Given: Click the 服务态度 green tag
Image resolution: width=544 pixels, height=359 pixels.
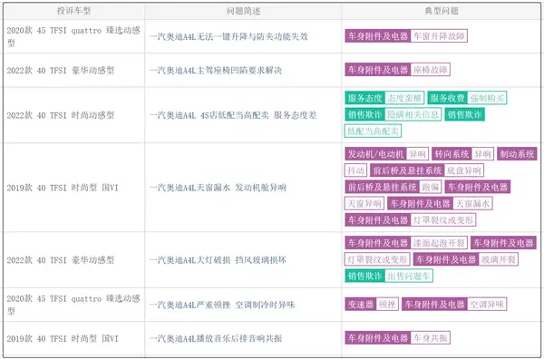Looking at the screenshot, I should point(364,98).
